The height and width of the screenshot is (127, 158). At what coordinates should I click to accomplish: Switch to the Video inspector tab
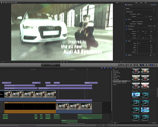141,3
